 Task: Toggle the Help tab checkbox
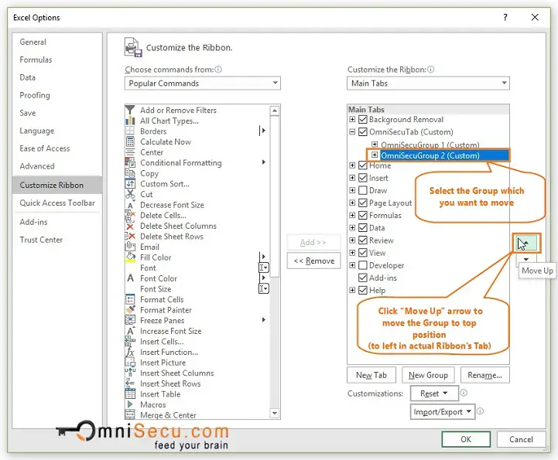(363, 290)
